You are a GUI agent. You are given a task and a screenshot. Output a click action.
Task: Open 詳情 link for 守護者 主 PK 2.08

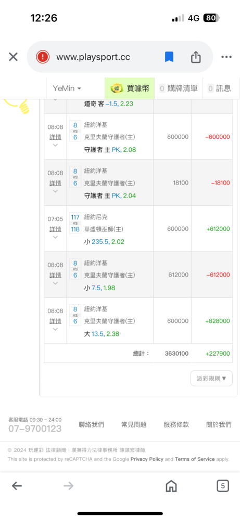[x=55, y=137]
